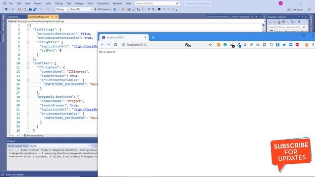The width and height of the screenshot is (315, 177).
Task: Follow applicationUrl link on line 6
Action: 86,46
